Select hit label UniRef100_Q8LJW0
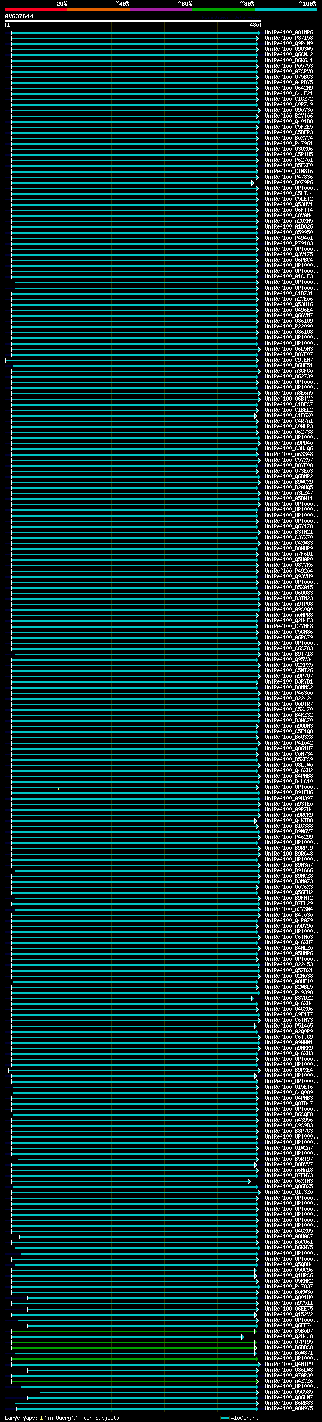Screen dimensions: 322x1422 coord(288,765)
